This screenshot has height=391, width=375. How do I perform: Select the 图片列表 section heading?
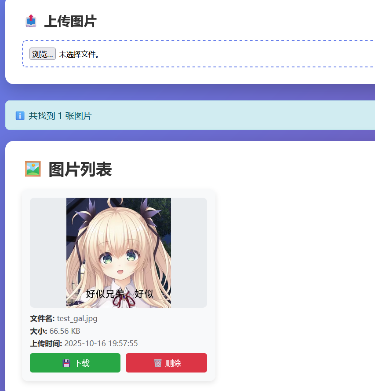pos(80,170)
